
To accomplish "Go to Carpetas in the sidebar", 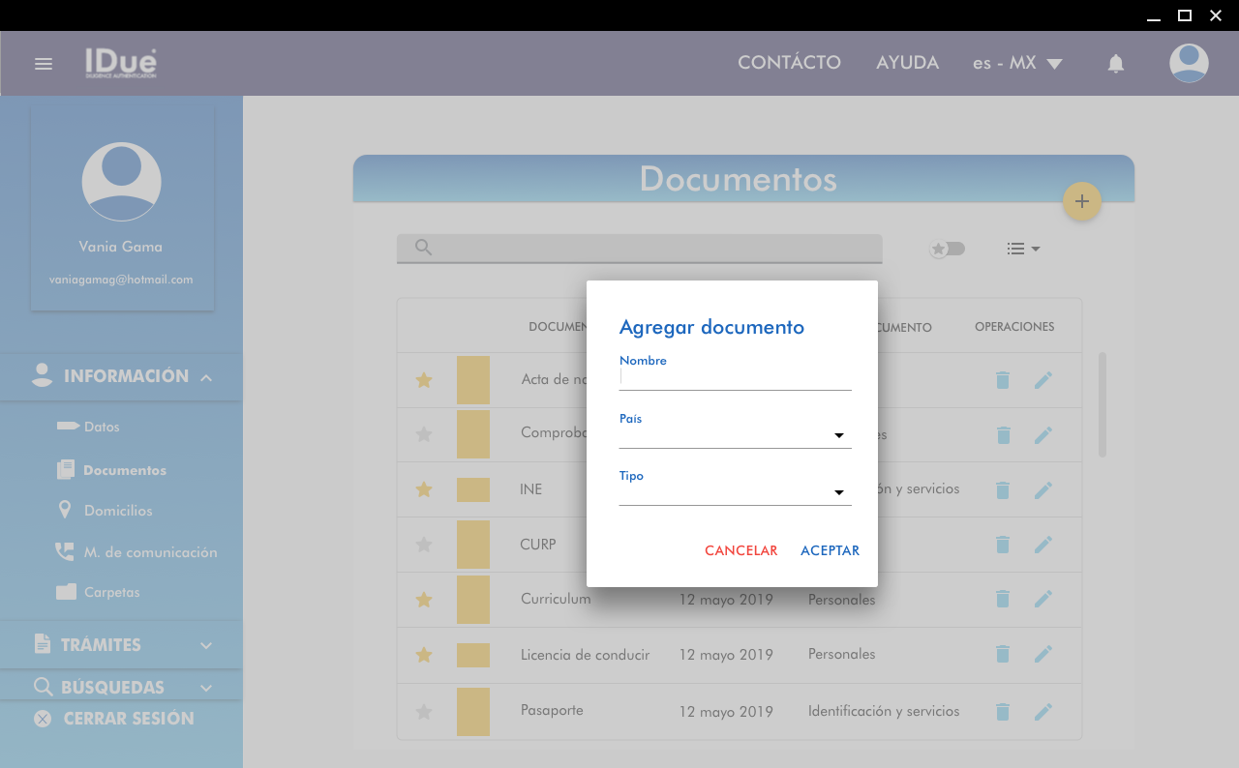I will (x=111, y=592).
